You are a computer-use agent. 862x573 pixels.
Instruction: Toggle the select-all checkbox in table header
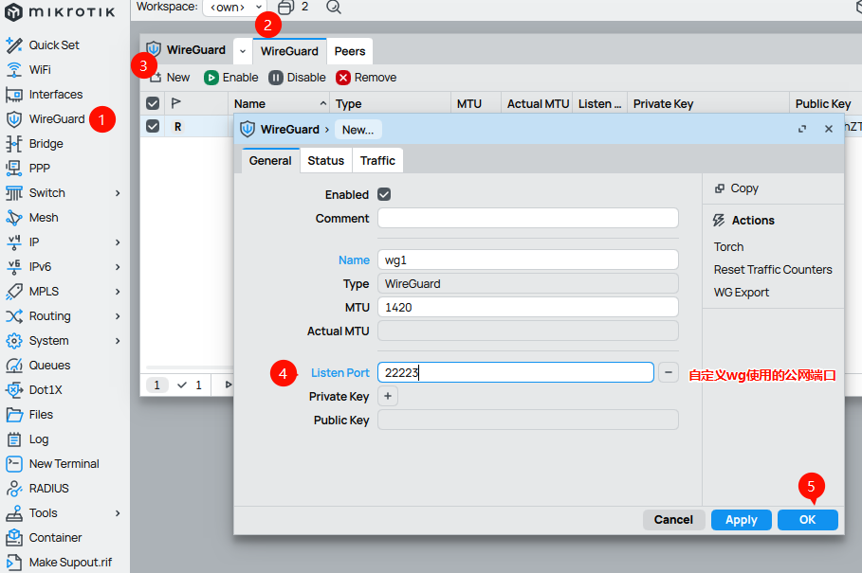coord(153,103)
